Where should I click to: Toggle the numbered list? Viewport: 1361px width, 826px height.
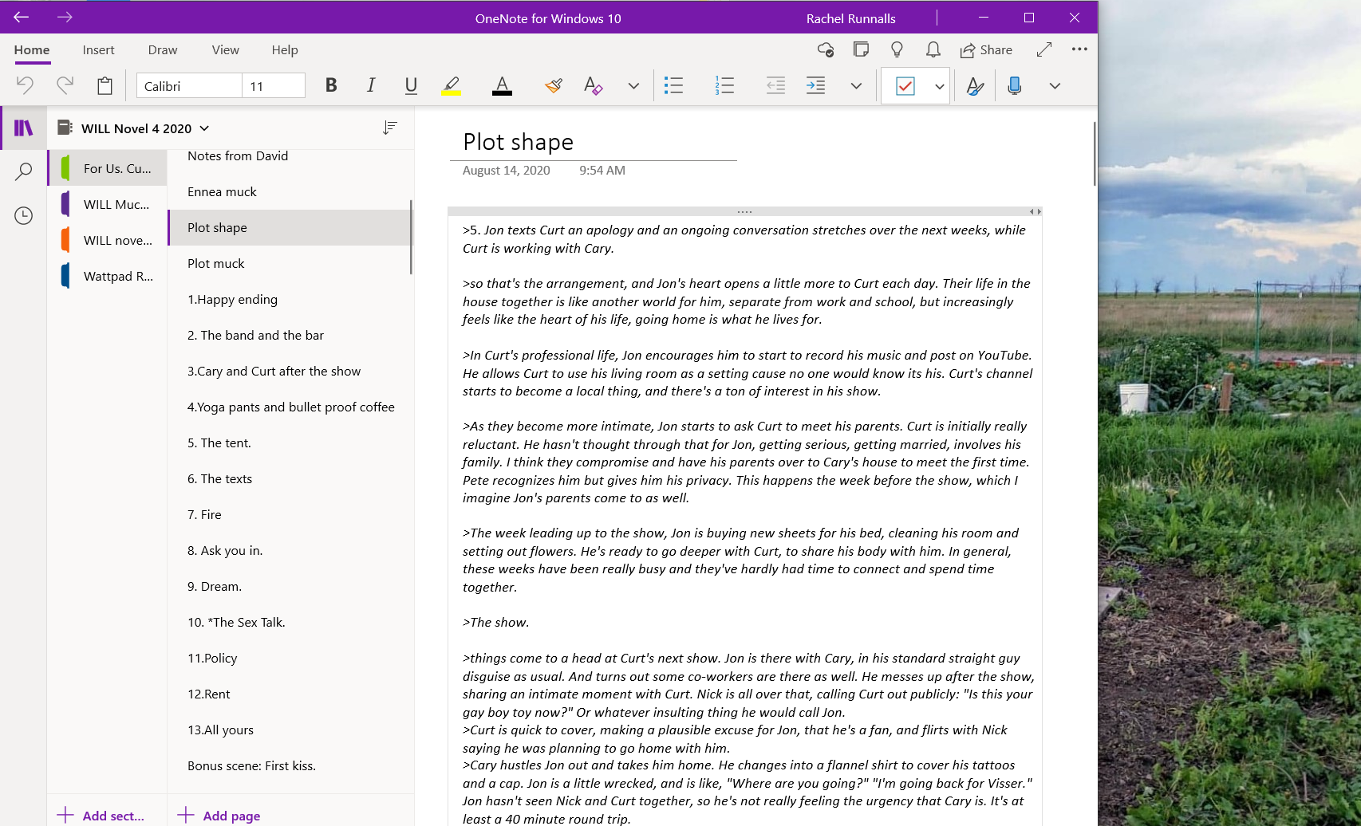pos(724,85)
